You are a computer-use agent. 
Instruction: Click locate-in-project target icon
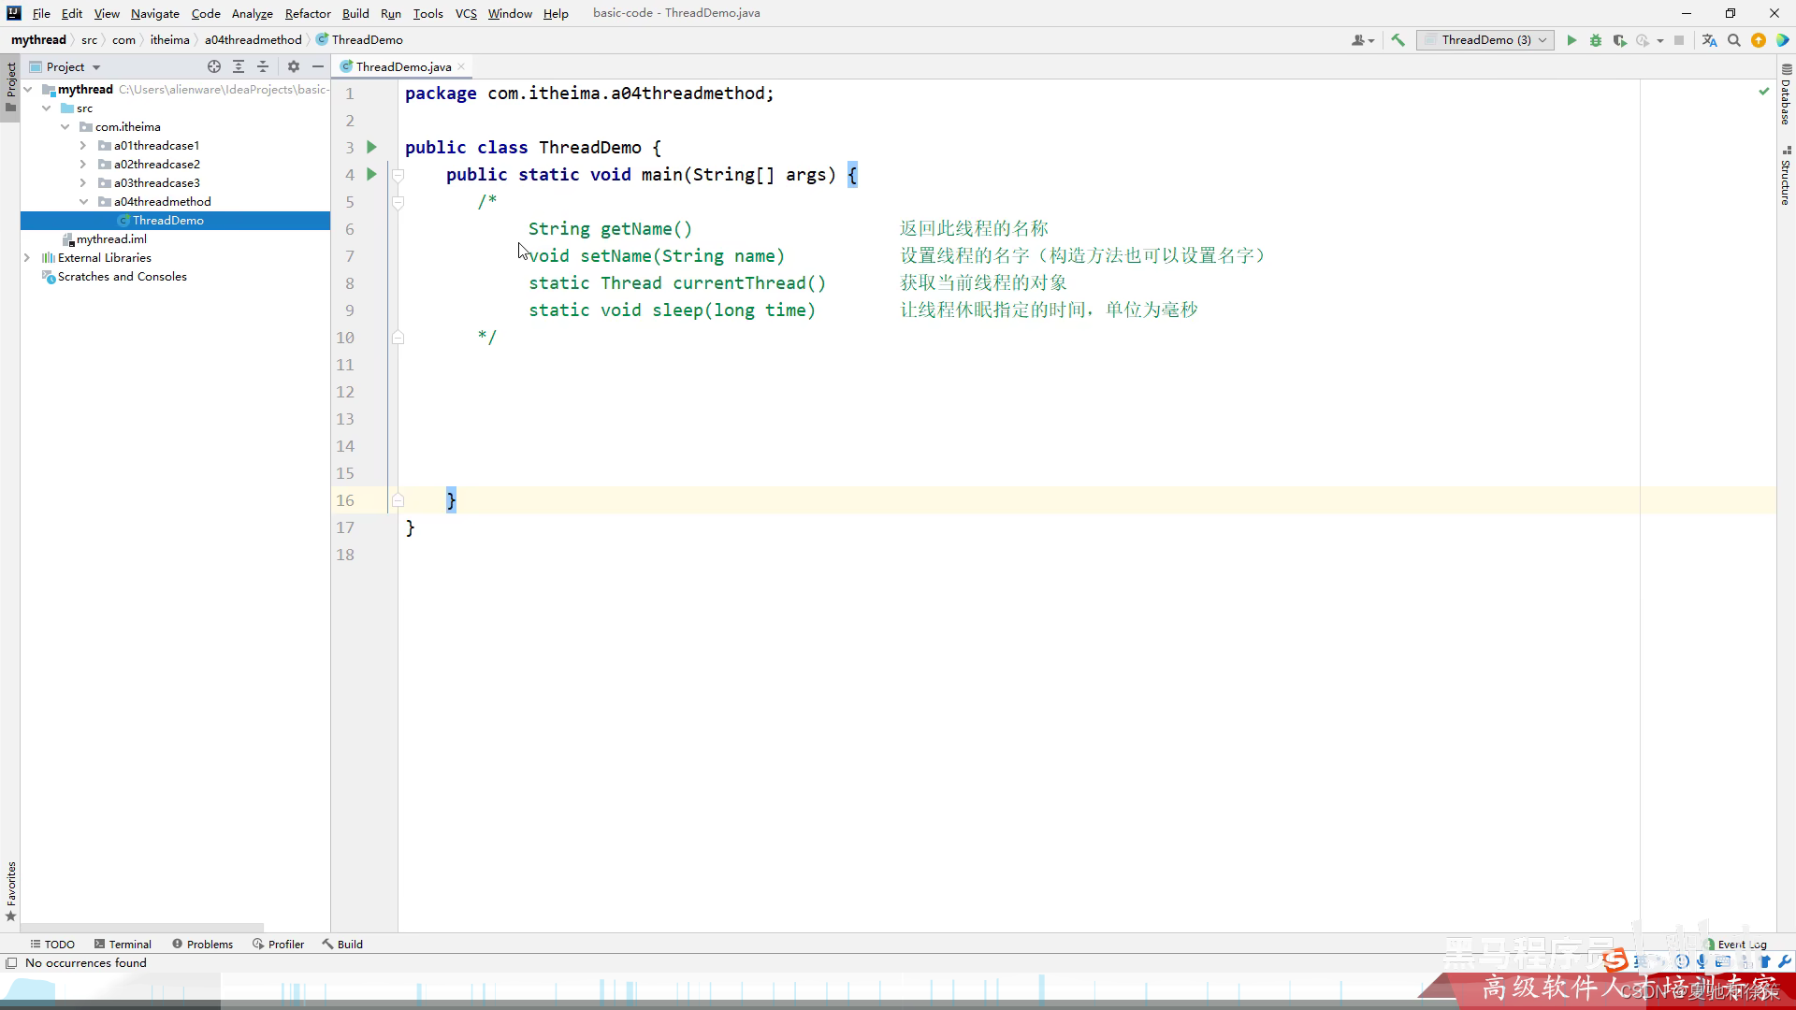(214, 66)
